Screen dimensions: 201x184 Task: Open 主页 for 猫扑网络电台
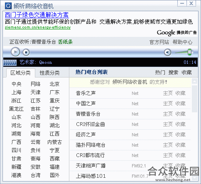[x=168, y=145]
